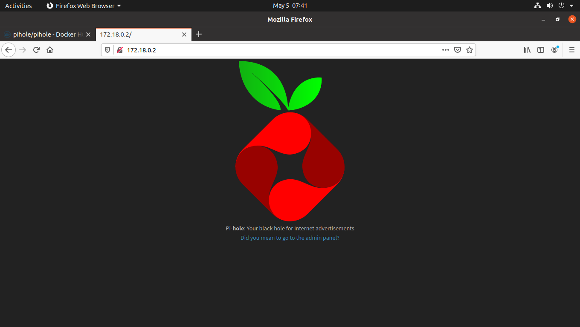Save page to Pocket
The image size is (580, 327).
click(x=457, y=50)
